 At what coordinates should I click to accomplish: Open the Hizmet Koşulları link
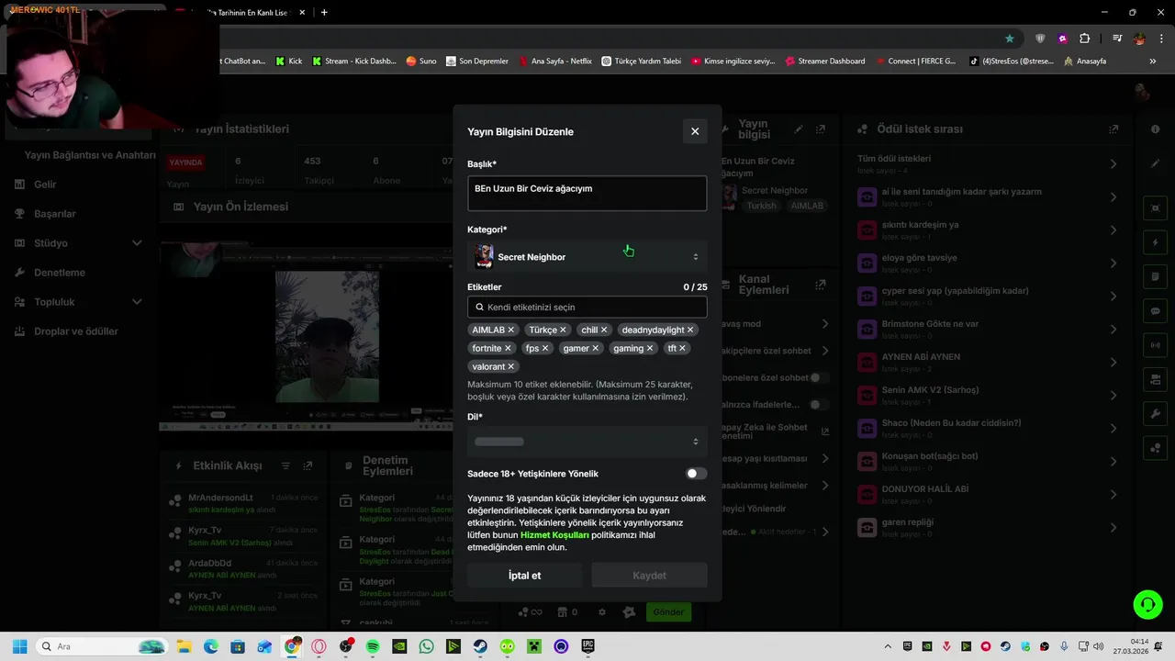pyautogui.click(x=554, y=534)
